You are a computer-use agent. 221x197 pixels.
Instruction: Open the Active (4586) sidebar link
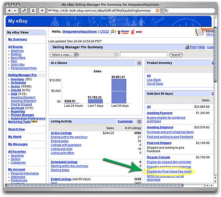tap(15, 87)
